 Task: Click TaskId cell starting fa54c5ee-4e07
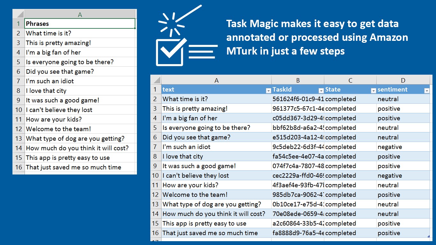tap(298, 156)
